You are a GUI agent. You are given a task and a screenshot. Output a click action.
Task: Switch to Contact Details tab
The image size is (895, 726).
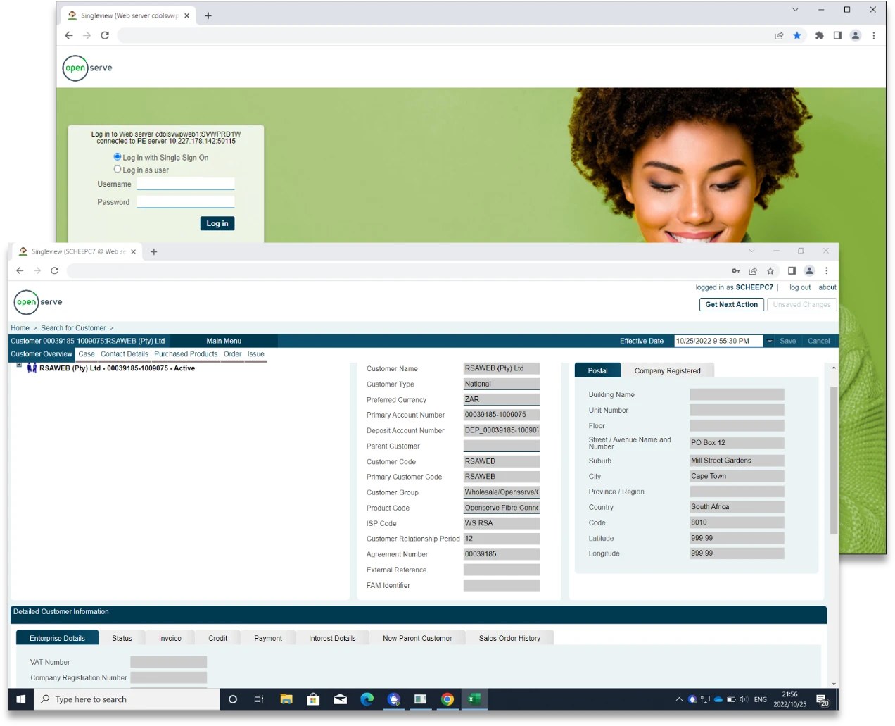tap(125, 354)
